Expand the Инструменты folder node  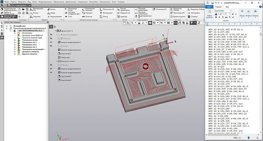click(x=14, y=33)
